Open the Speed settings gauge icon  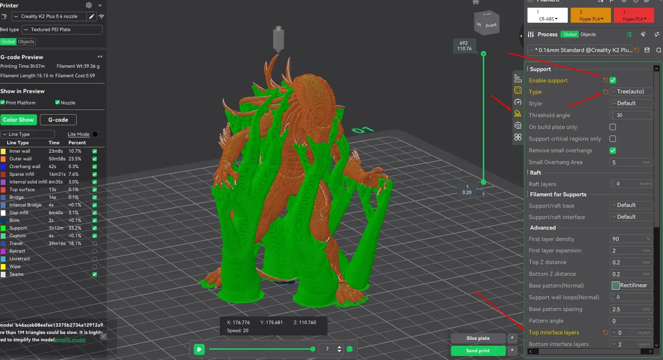pos(518,102)
